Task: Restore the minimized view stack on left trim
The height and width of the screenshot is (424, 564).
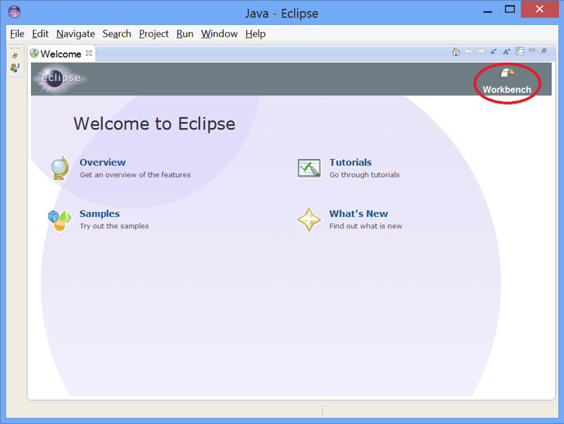Action: pos(15,56)
